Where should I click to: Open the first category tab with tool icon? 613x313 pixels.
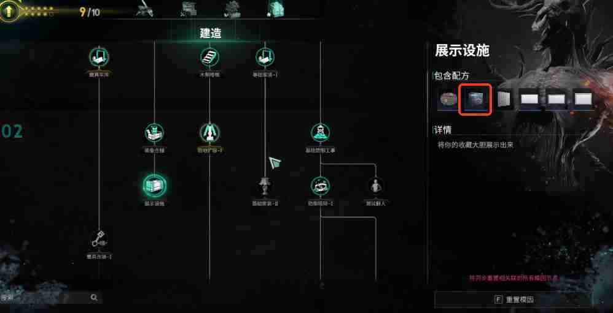coord(144,9)
